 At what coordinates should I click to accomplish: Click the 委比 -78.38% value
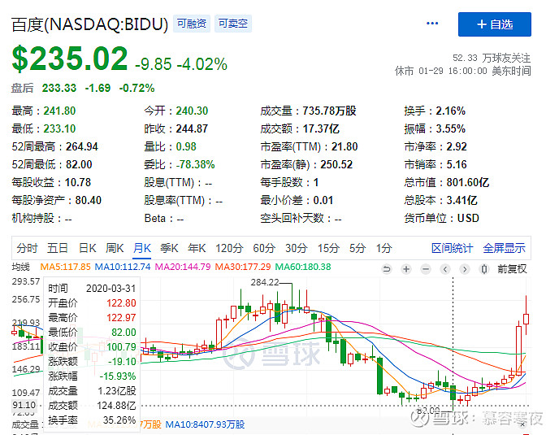pyautogui.click(x=195, y=164)
